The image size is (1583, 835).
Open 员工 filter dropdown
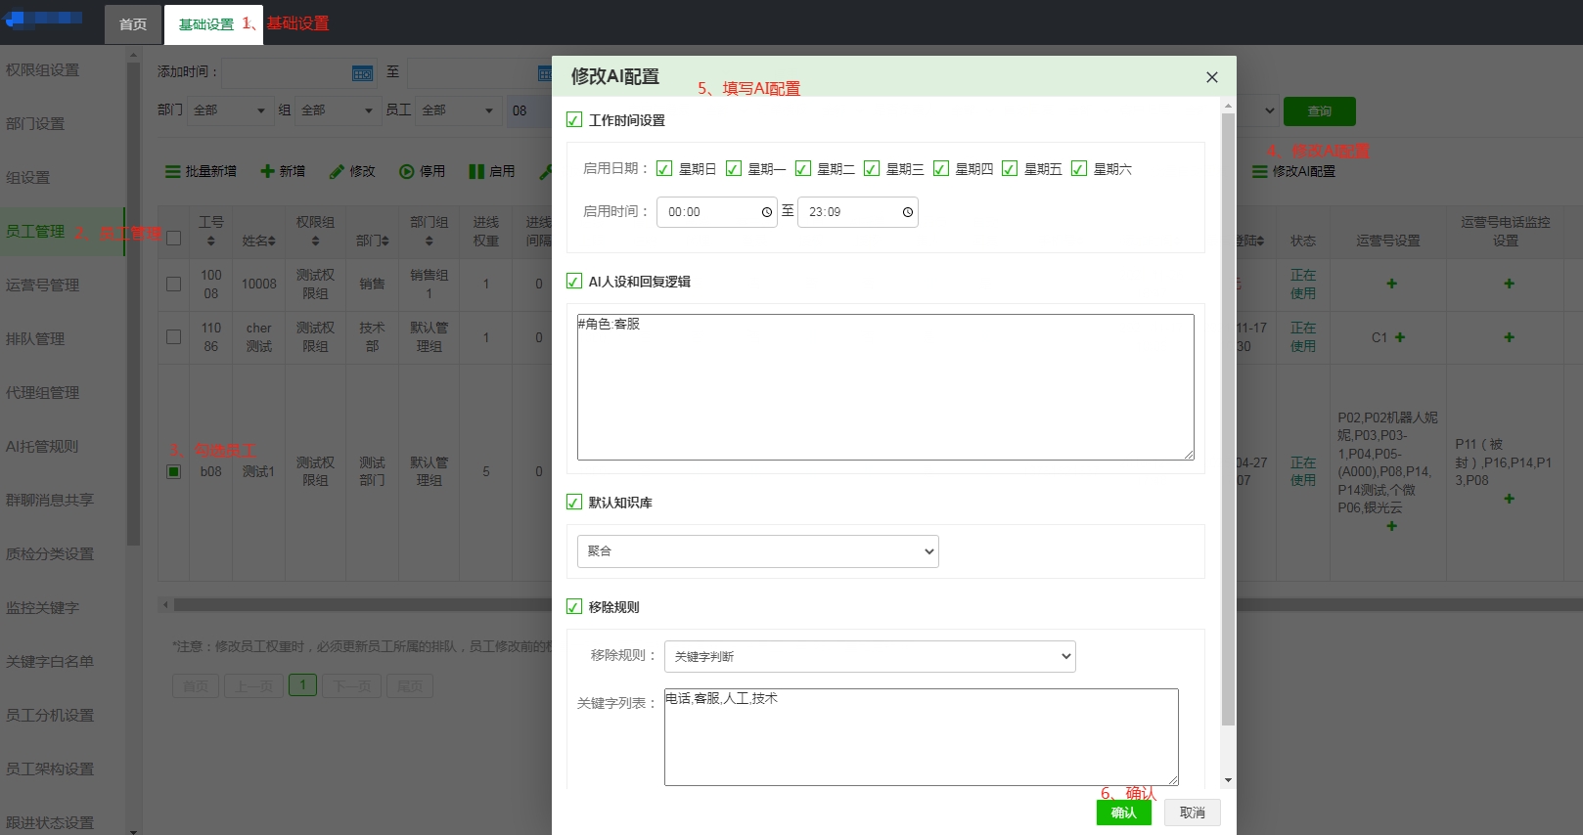pyautogui.click(x=458, y=110)
